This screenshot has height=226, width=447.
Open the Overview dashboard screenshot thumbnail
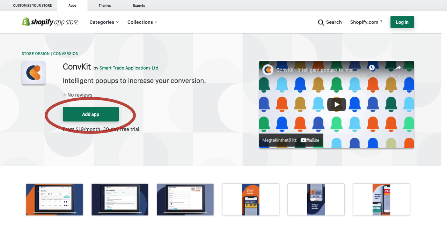(54, 199)
